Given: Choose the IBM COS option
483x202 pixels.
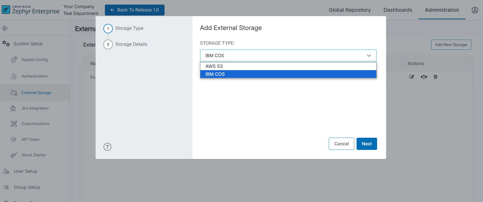Looking at the screenshot, I should [x=215, y=74].
